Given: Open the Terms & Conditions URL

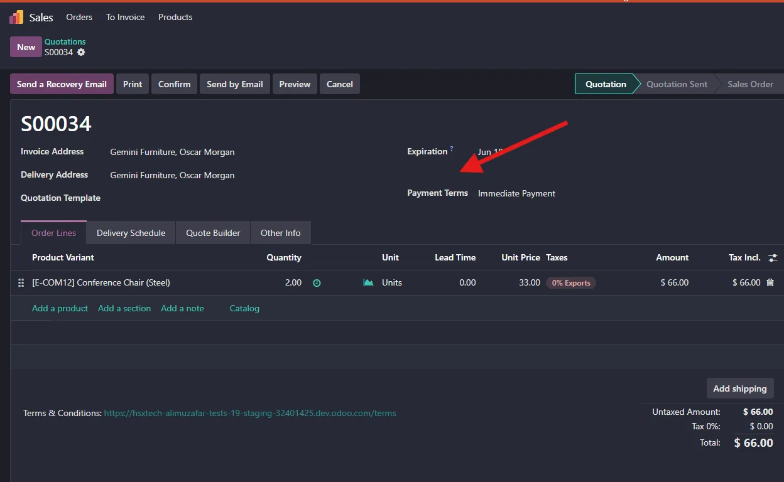Looking at the screenshot, I should (x=250, y=414).
